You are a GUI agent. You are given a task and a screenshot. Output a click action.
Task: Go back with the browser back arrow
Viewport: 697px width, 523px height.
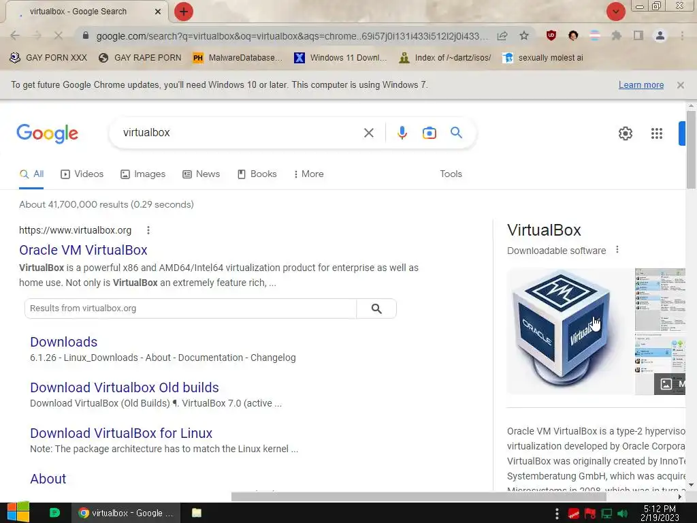15,35
